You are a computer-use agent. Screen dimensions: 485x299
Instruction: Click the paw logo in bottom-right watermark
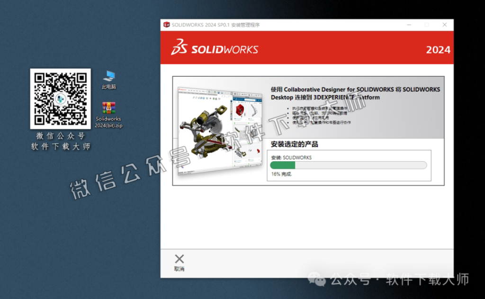315,280
